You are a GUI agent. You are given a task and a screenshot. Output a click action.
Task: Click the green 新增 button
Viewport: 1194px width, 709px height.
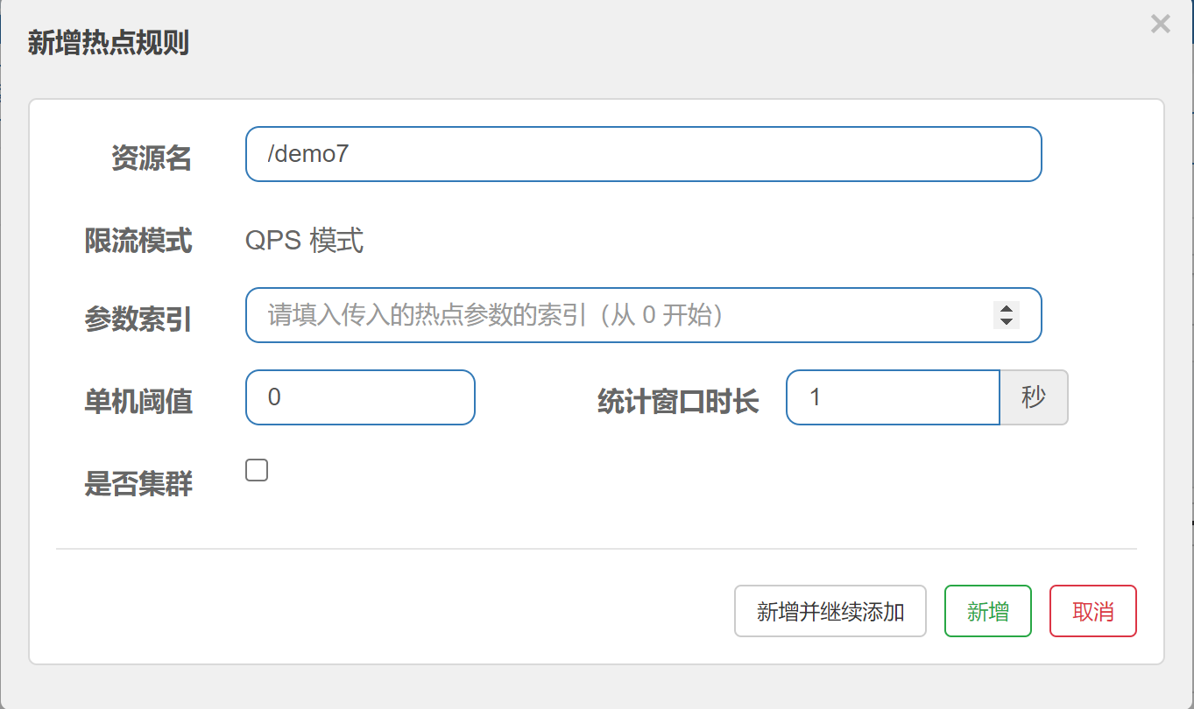tap(988, 611)
